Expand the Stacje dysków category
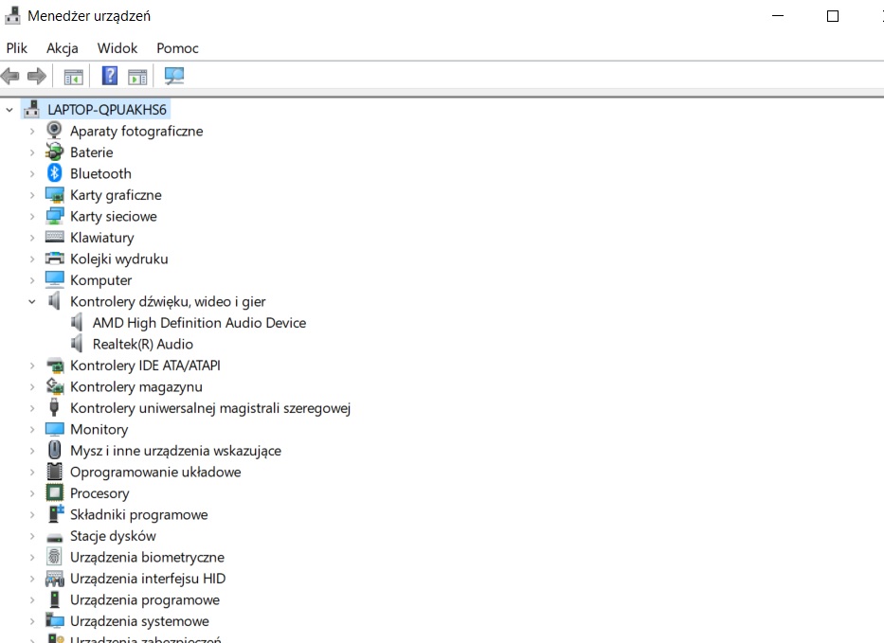 [x=32, y=536]
